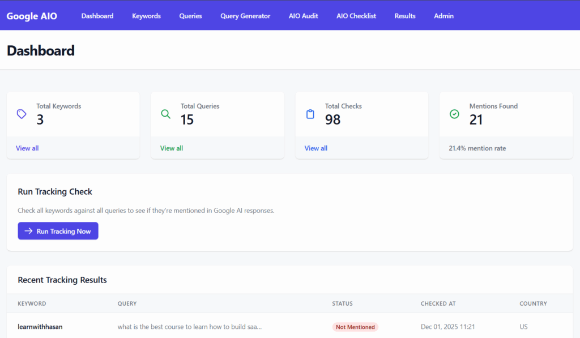Go to the AIO Audit section
This screenshot has width=580, height=338.
coord(303,16)
